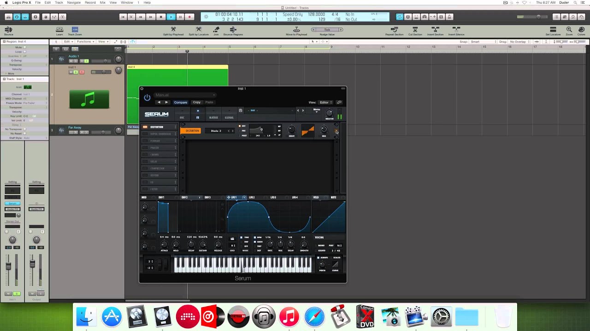Toggle Serum plugin power bypass button
The height and width of the screenshot is (331, 590).
coord(147,97)
